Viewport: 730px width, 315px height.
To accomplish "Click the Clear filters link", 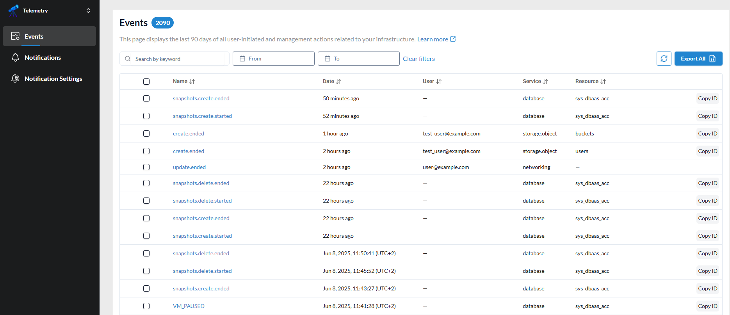I will click(418, 59).
